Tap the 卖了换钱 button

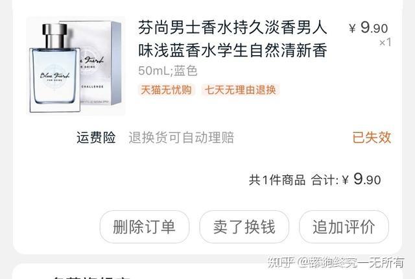(x=244, y=227)
